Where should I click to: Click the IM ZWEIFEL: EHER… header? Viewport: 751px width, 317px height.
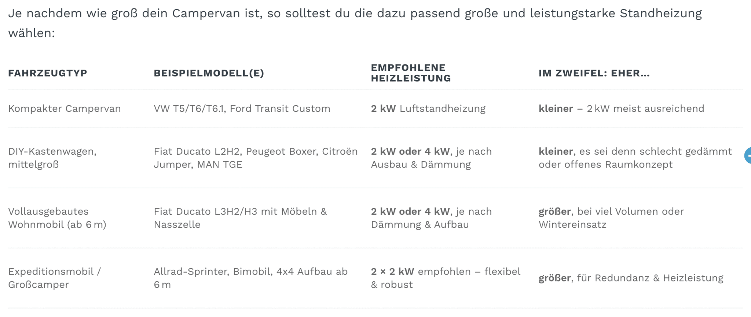click(594, 73)
